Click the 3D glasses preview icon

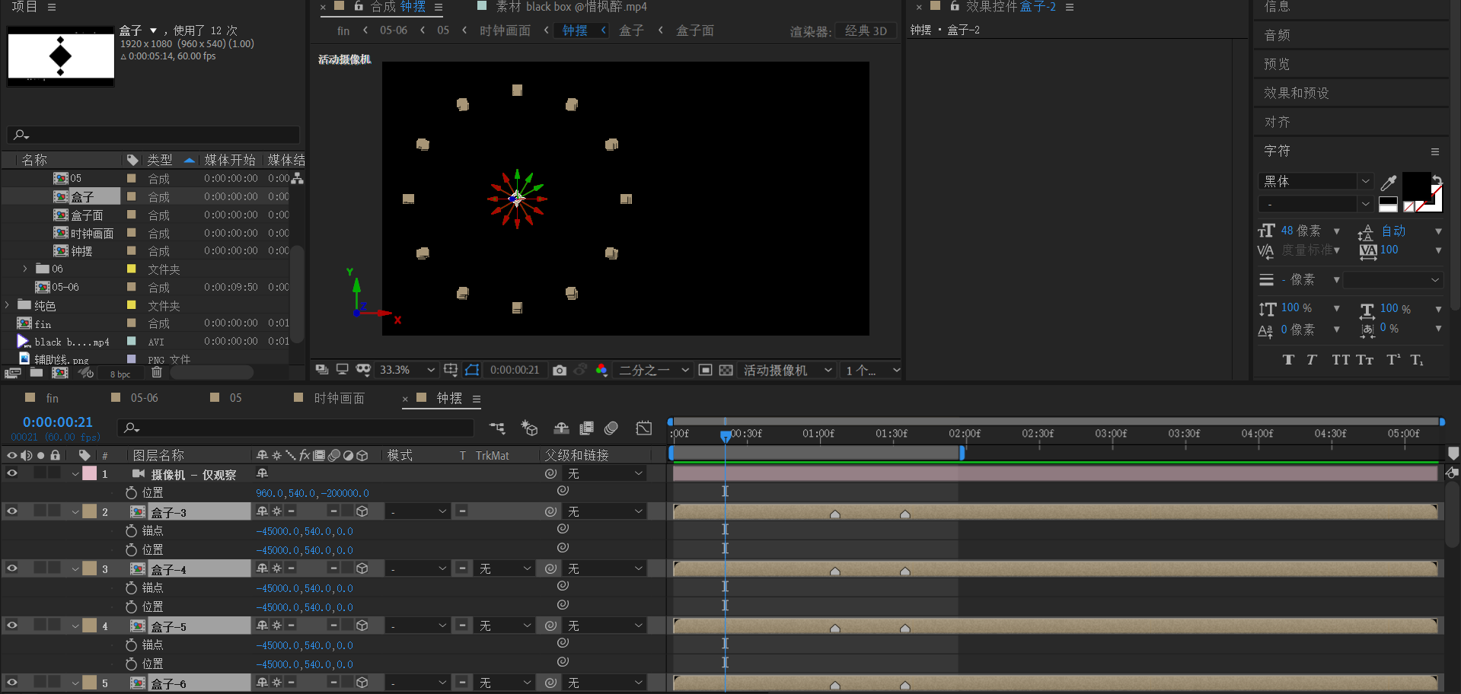(363, 370)
